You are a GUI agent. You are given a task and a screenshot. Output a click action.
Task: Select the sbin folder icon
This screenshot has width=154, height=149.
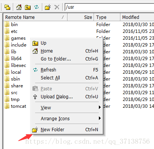pos(7,79)
